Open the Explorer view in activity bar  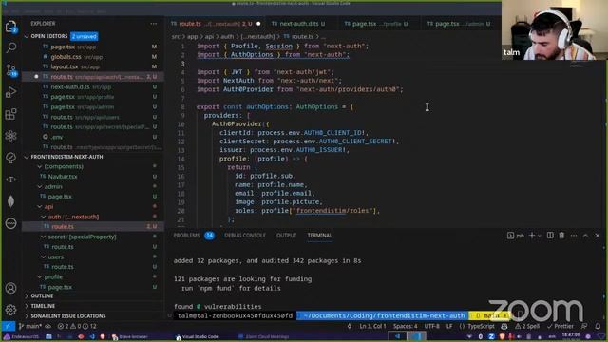pos(10,26)
